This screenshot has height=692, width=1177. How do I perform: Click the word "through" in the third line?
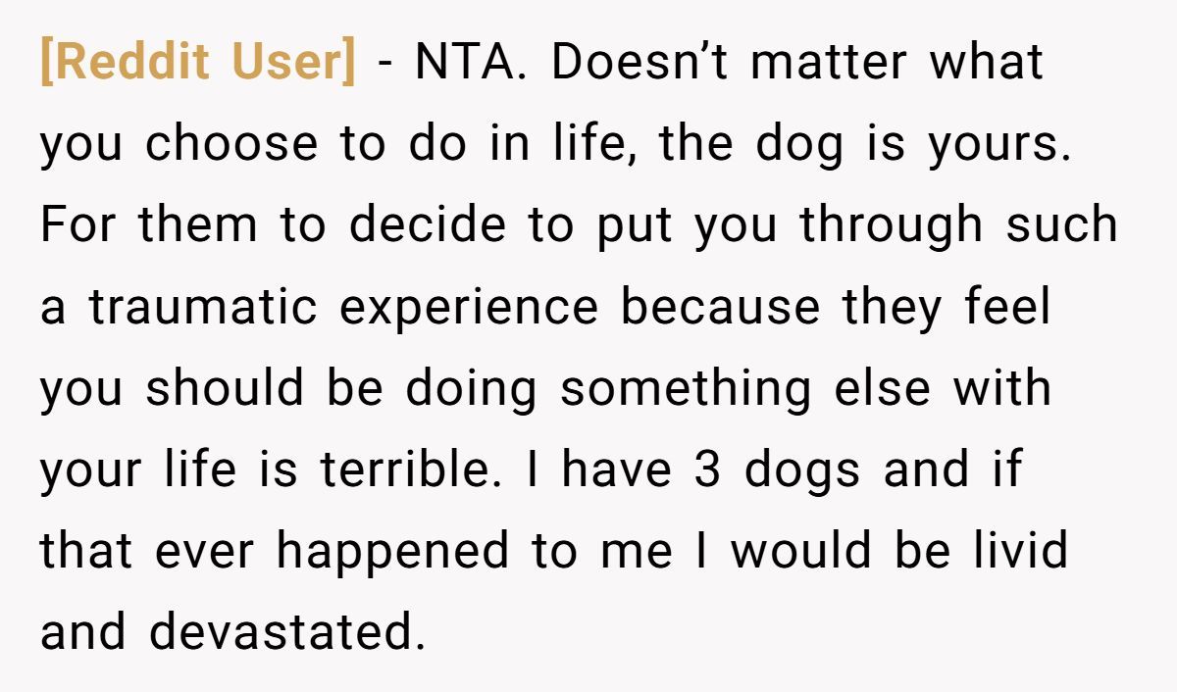click(x=891, y=225)
